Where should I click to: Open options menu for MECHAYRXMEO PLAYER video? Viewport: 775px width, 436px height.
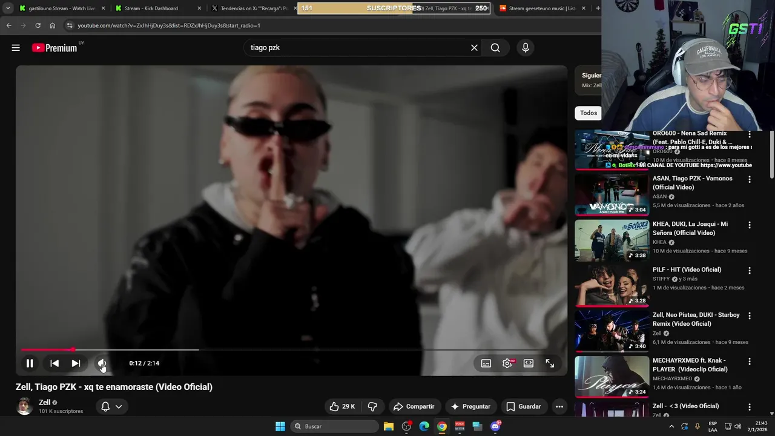(750, 362)
